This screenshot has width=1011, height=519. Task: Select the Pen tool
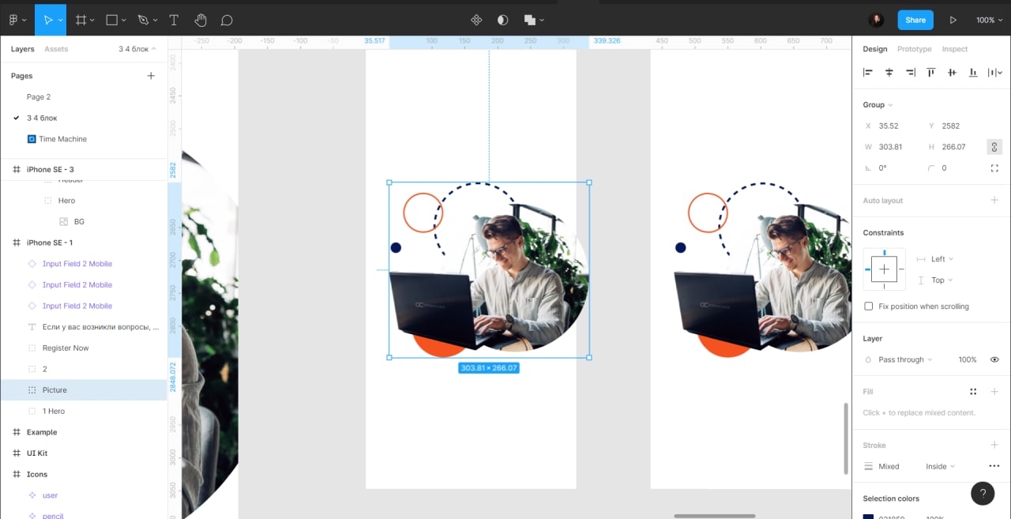pyautogui.click(x=143, y=20)
